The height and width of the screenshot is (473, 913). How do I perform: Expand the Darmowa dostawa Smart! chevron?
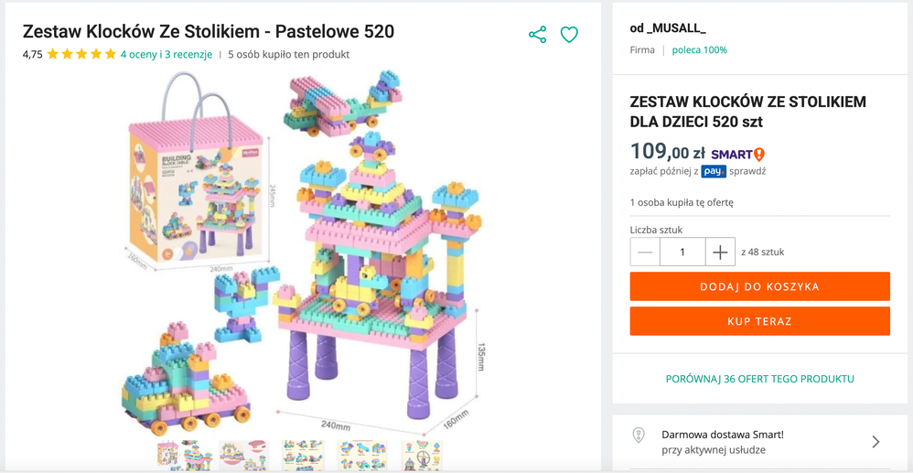(875, 442)
